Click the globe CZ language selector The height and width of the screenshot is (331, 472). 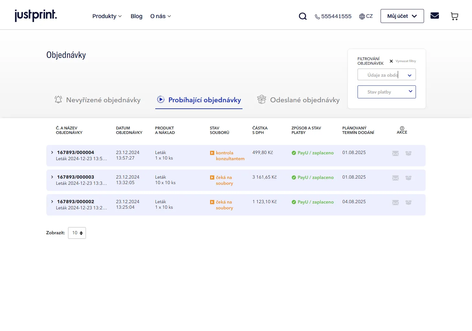(366, 16)
